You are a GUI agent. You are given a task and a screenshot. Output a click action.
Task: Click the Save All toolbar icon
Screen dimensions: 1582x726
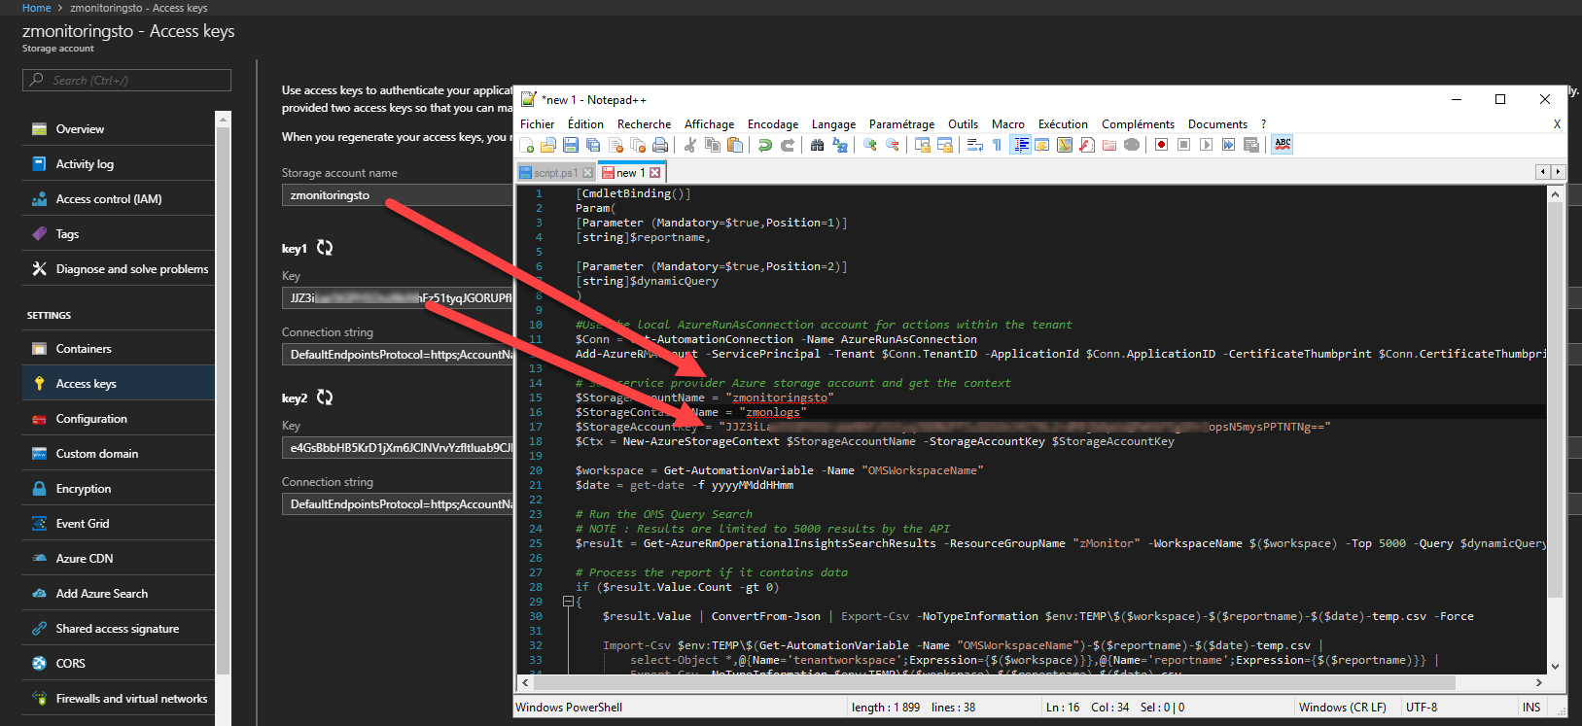[x=593, y=145]
